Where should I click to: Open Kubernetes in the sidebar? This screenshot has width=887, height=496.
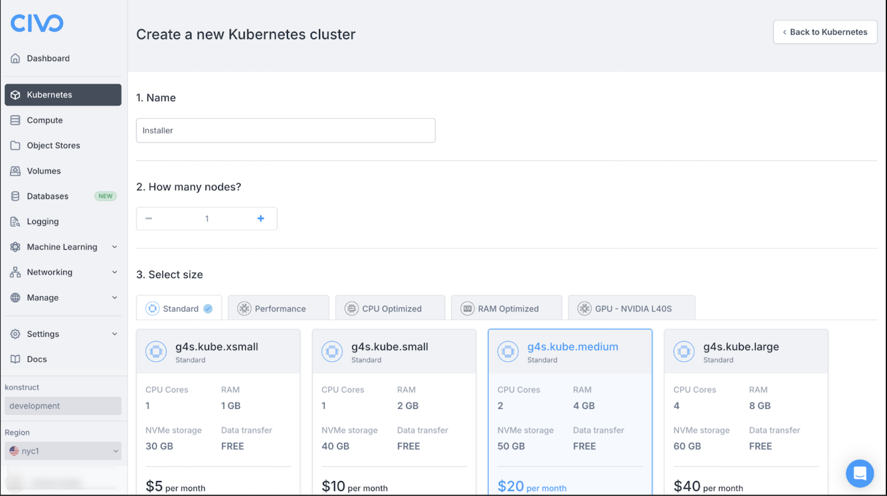63,95
